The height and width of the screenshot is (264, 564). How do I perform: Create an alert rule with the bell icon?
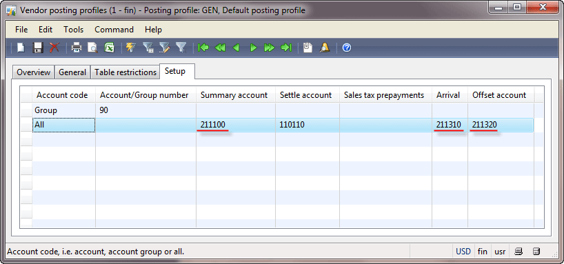pyautogui.click(x=325, y=48)
